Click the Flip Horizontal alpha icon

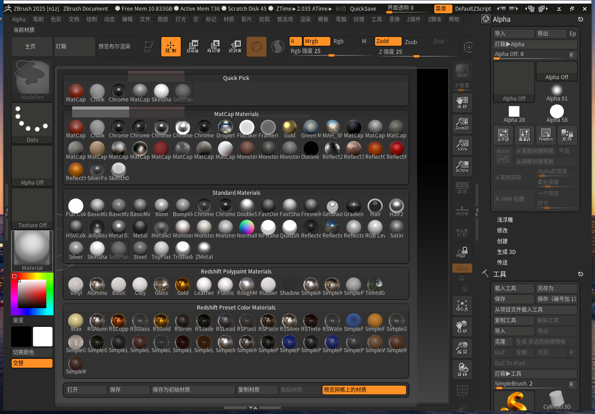(x=503, y=135)
